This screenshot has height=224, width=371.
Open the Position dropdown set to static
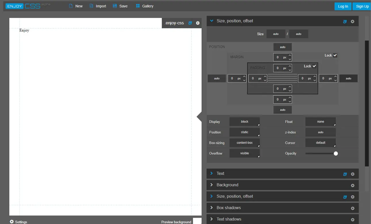tap(245, 132)
